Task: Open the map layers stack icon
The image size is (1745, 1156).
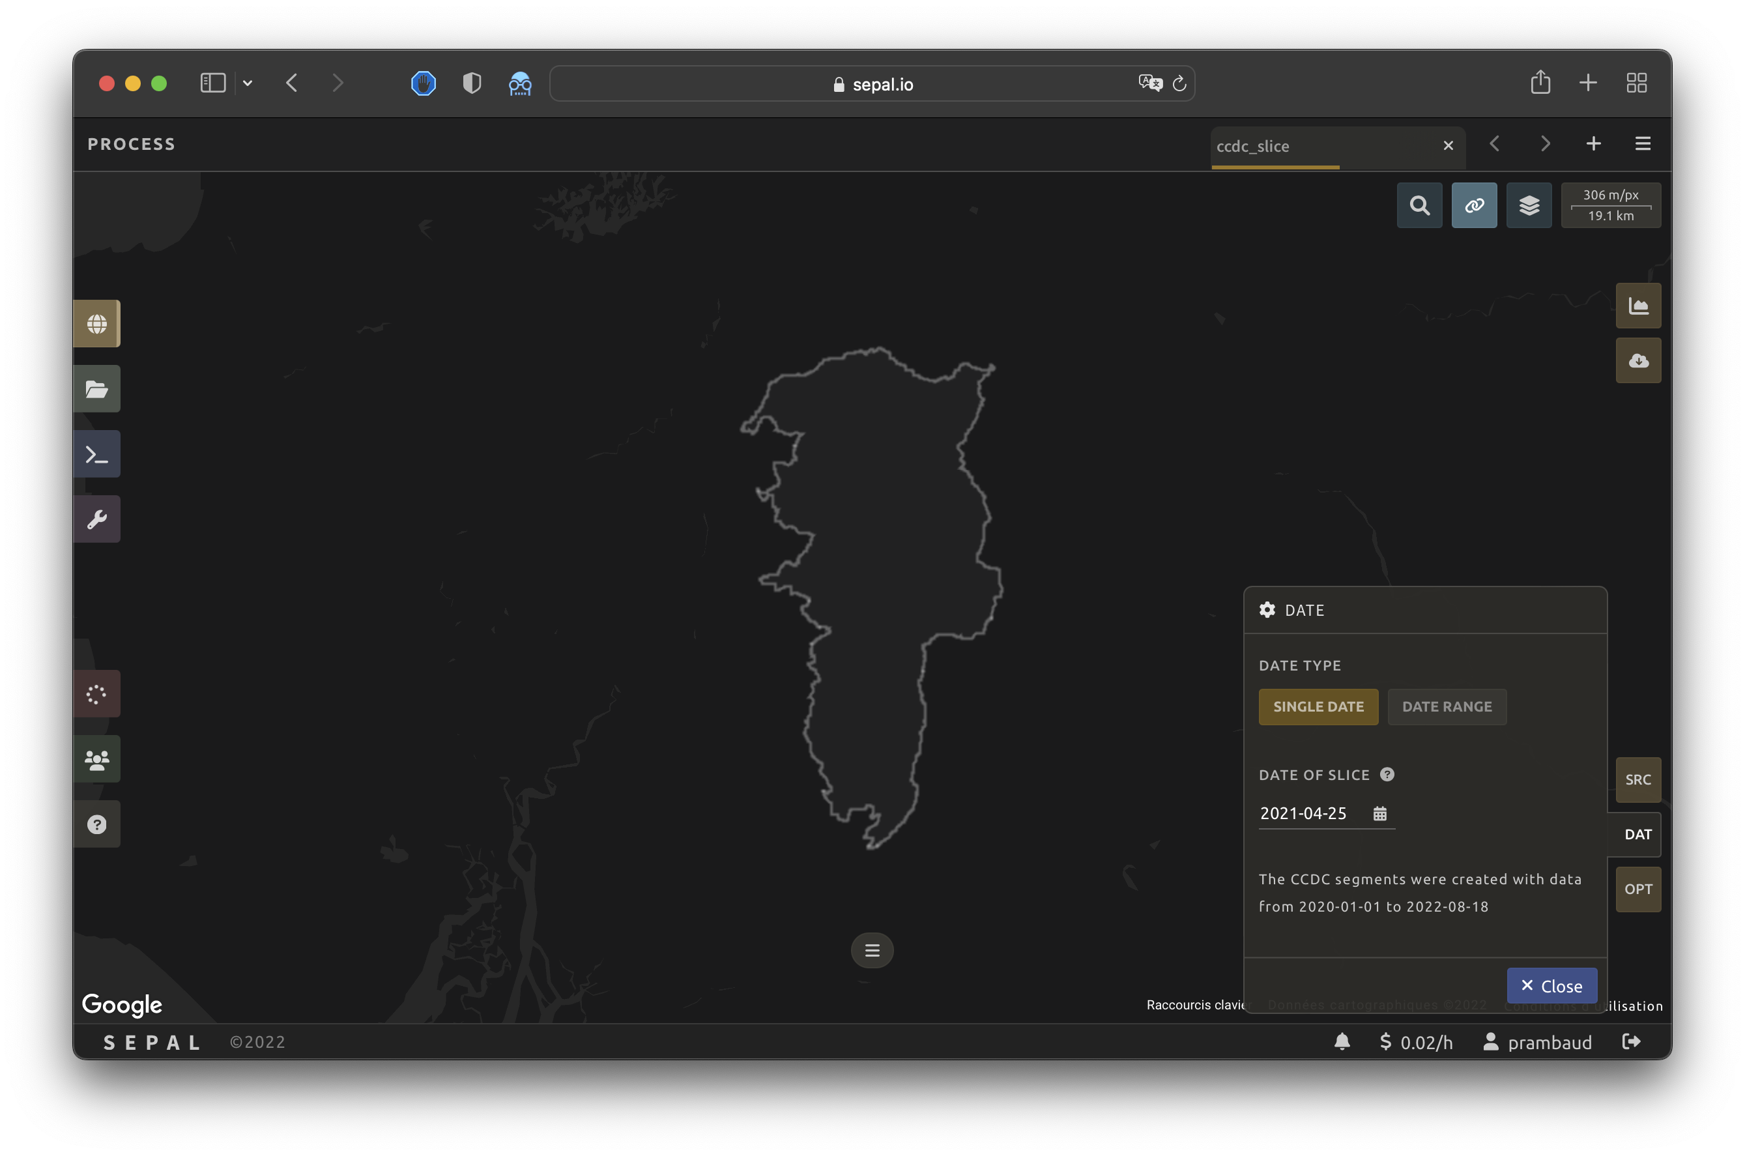Action: 1528,205
